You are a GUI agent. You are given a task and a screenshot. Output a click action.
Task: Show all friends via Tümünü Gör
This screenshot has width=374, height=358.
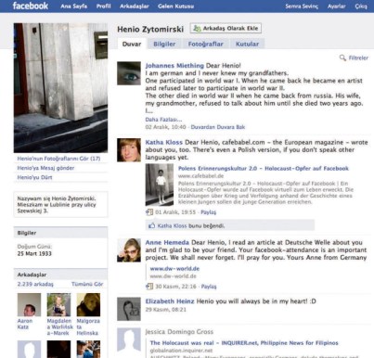pos(87,284)
